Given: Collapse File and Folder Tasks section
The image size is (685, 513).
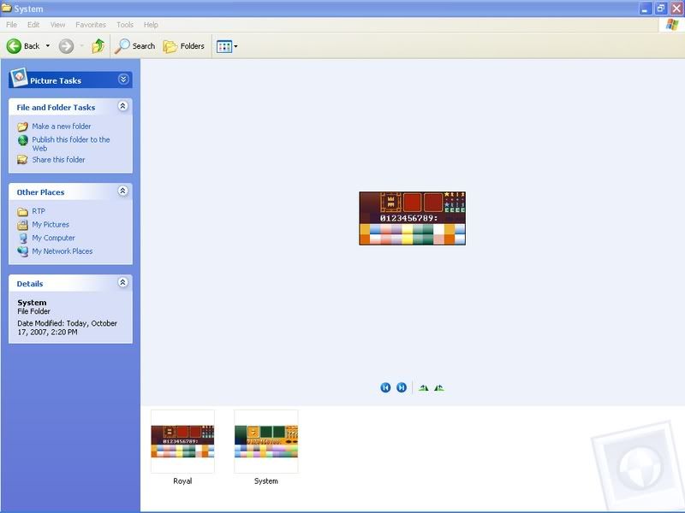Looking at the screenshot, I should pos(122,107).
